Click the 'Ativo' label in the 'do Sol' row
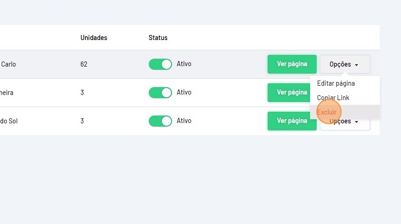401x224 pixels. tap(184, 121)
